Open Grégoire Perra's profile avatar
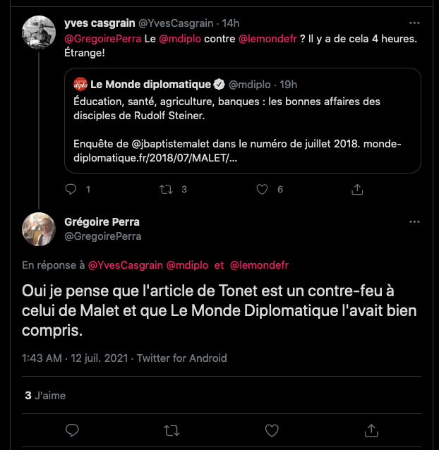 [40, 229]
